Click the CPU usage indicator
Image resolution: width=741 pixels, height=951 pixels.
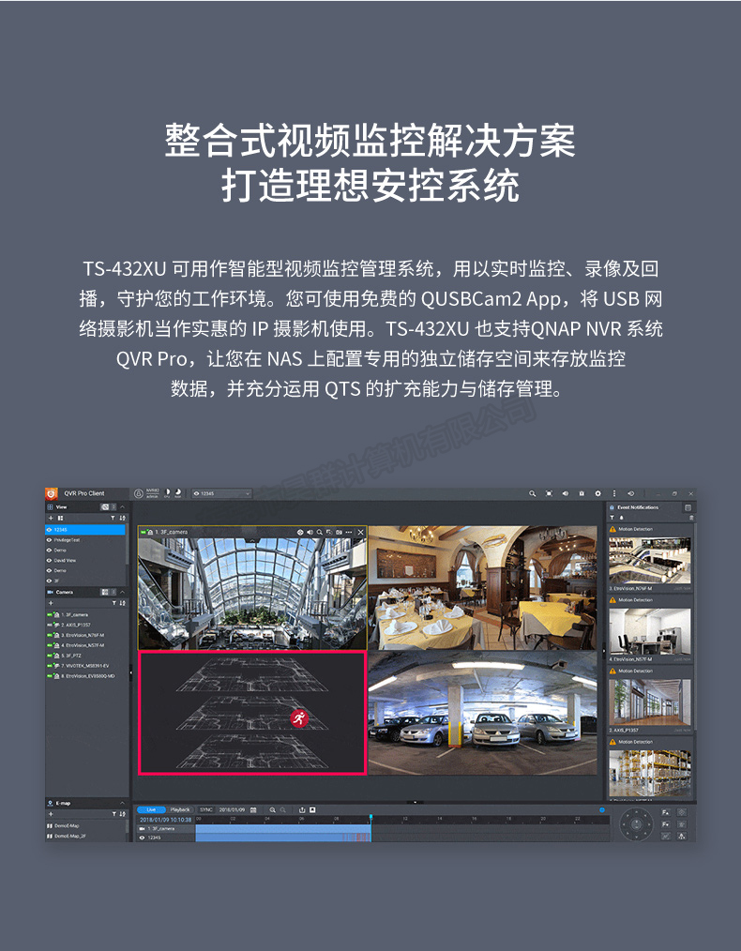tap(168, 493)
